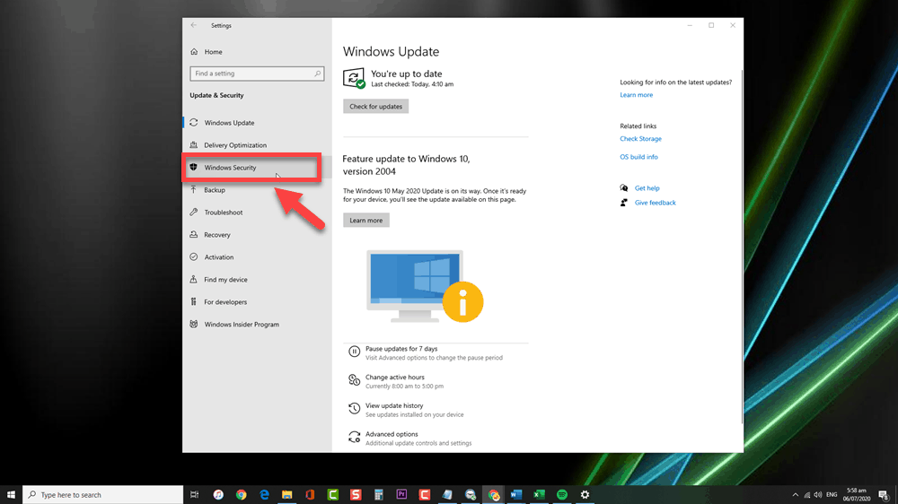Viewport: 898px width, 504px height.
Task: Click the settings window vertical scrollbar
Action: 742,246
